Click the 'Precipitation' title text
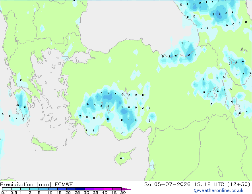This screenshot has height=194, width=252. (x=17, y=184)
